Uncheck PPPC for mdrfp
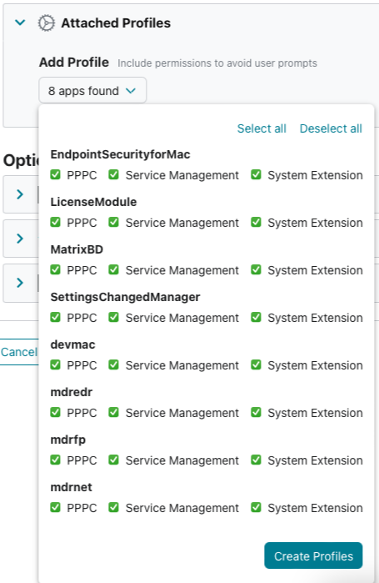The height and width of the screenshot is (583, 379). [x=55, y=460]
